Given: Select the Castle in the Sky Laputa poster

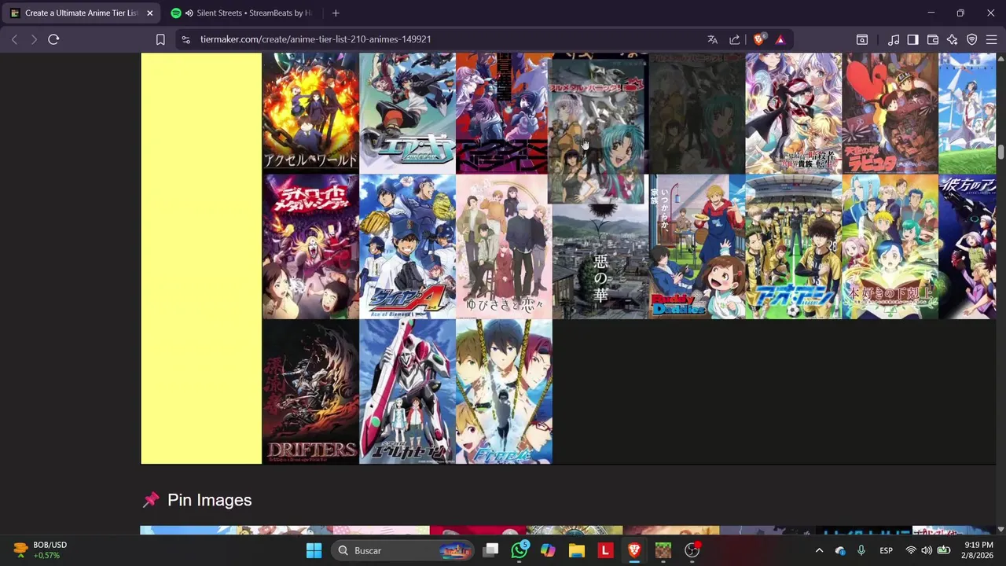Looking at the screenshot, I should click(x=890, y=113).
